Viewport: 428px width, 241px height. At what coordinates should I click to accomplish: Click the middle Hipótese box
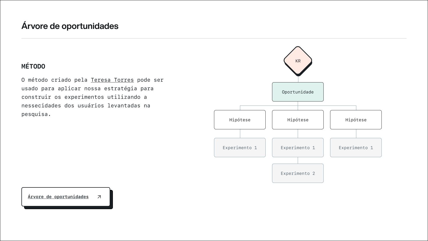(x=298, y=120)
